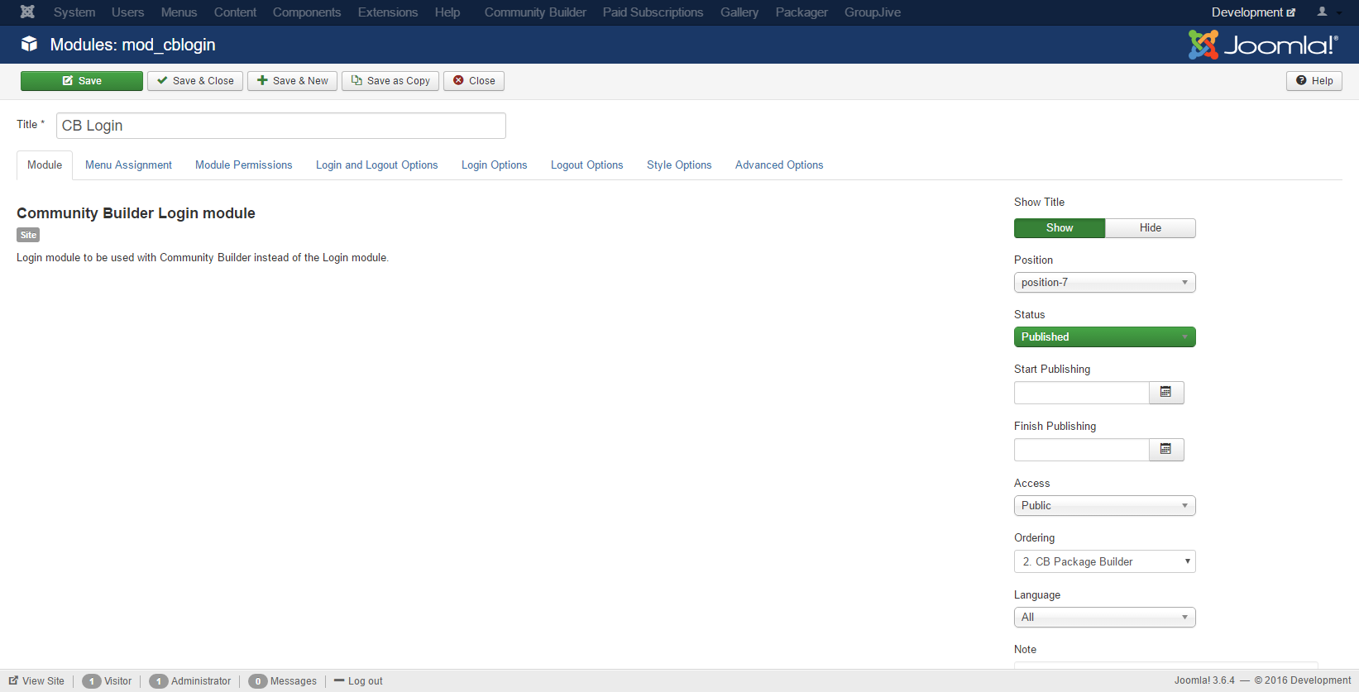Screen dimensions: 1359x692
Task: Open Start Publishing calendar picker
Action: coord(1166,393)
